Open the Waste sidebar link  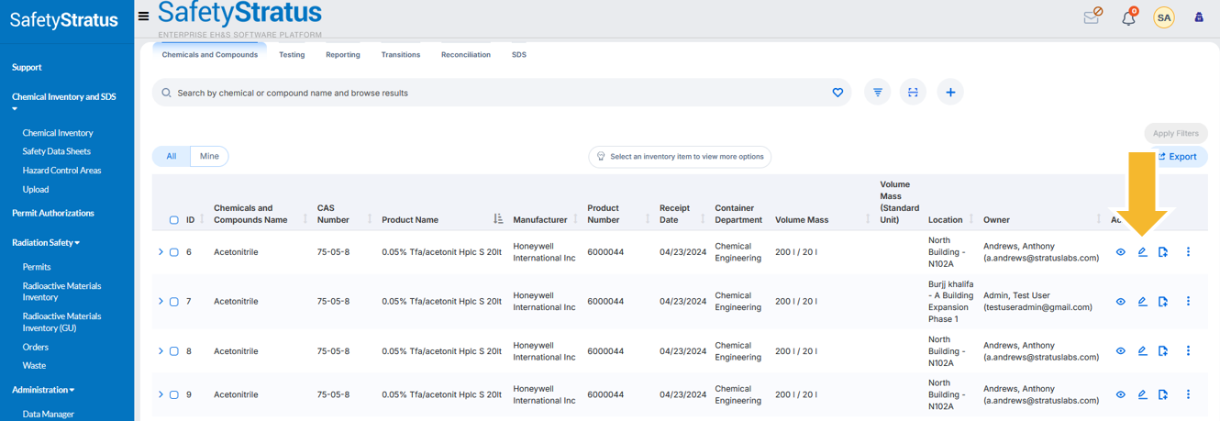click(34, 365)
